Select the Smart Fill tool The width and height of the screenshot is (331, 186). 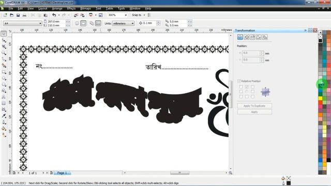click(x=4, y=66)
